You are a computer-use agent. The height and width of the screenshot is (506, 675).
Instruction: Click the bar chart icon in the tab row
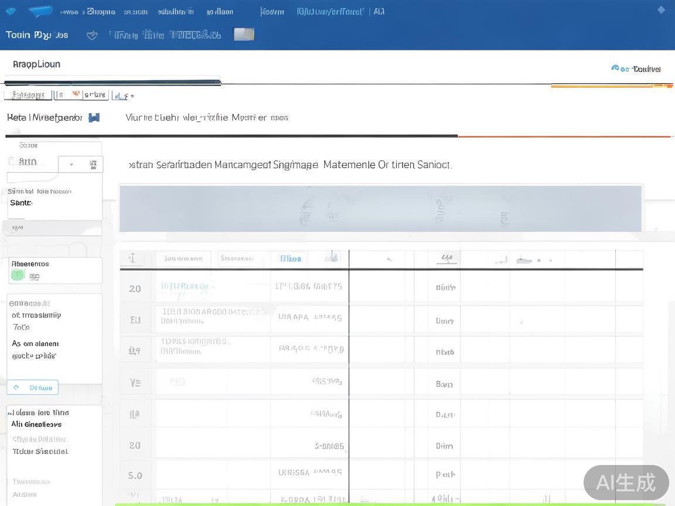point(120,95)
